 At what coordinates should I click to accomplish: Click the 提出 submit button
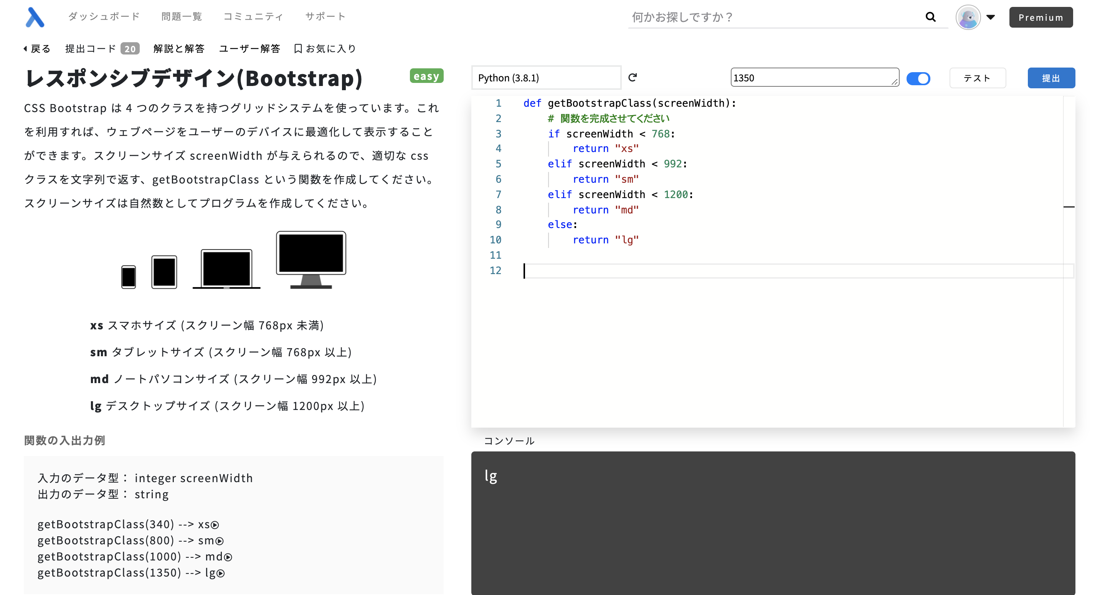point(1051,78)
